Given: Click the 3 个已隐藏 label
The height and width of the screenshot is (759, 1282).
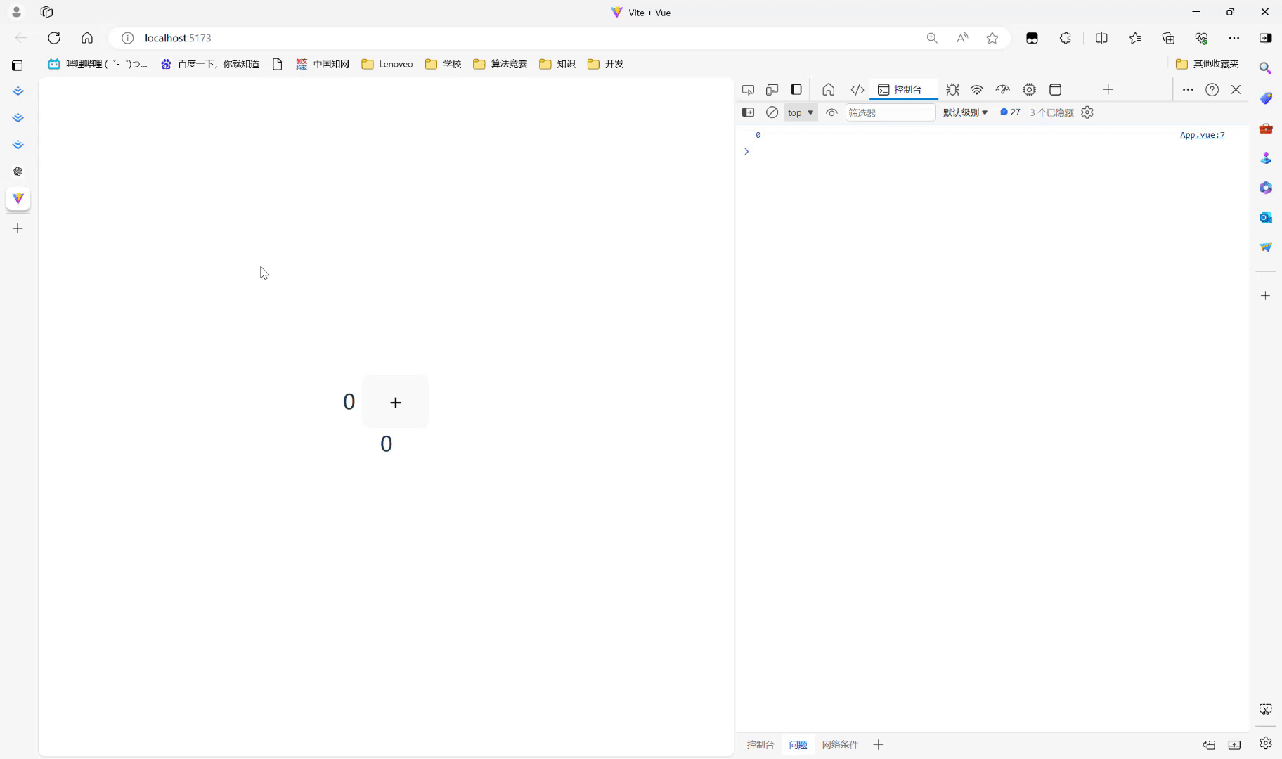Looking at the screenshot, I should pyautogui.click(x=1051, y=112).
